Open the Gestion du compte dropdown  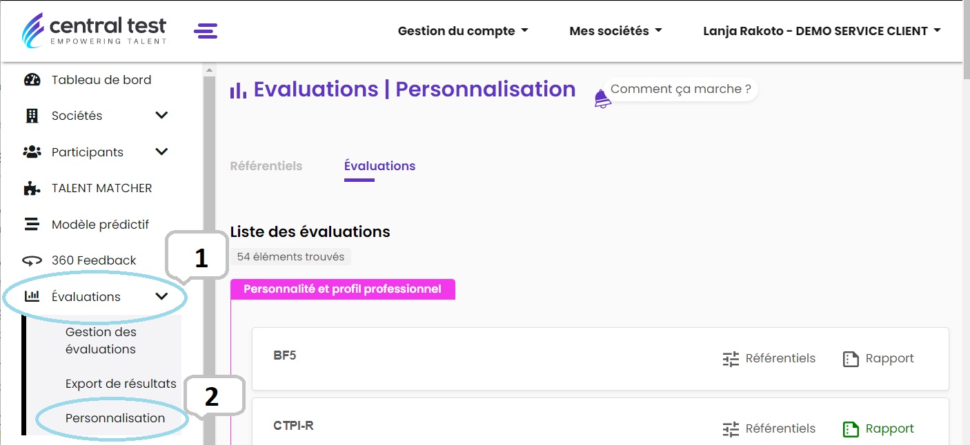click(463, 31)
